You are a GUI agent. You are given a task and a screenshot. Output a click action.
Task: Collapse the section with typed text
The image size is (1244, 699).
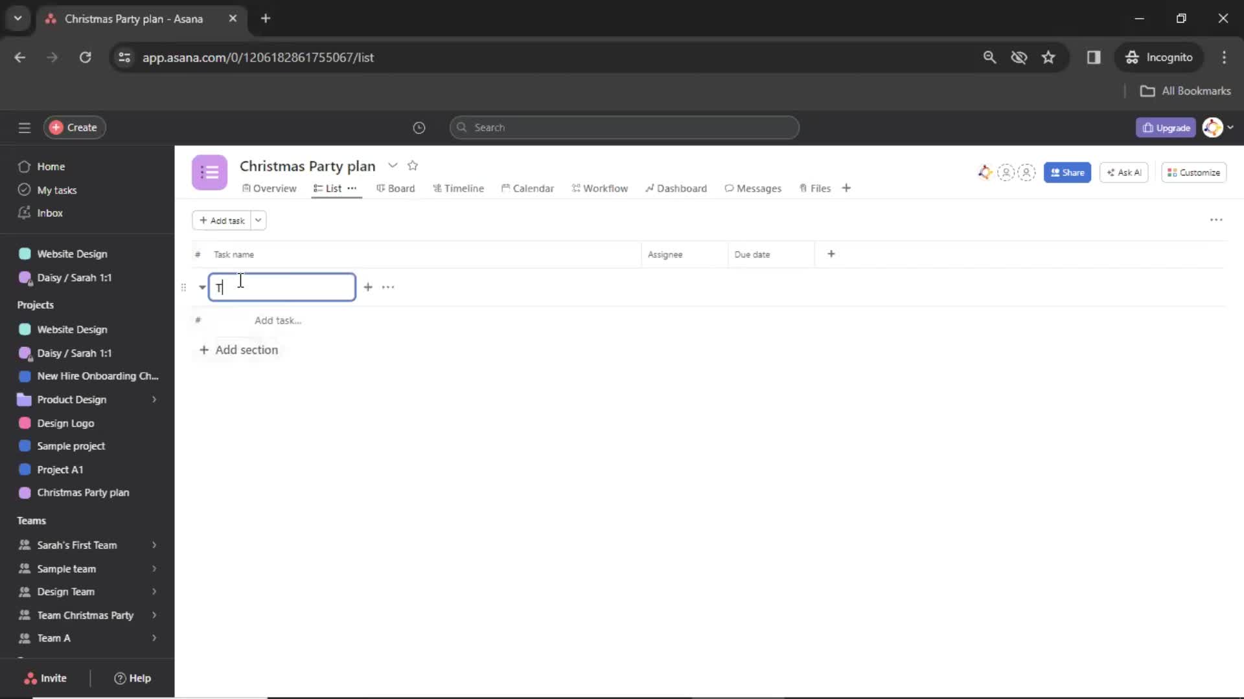(201, 286)
